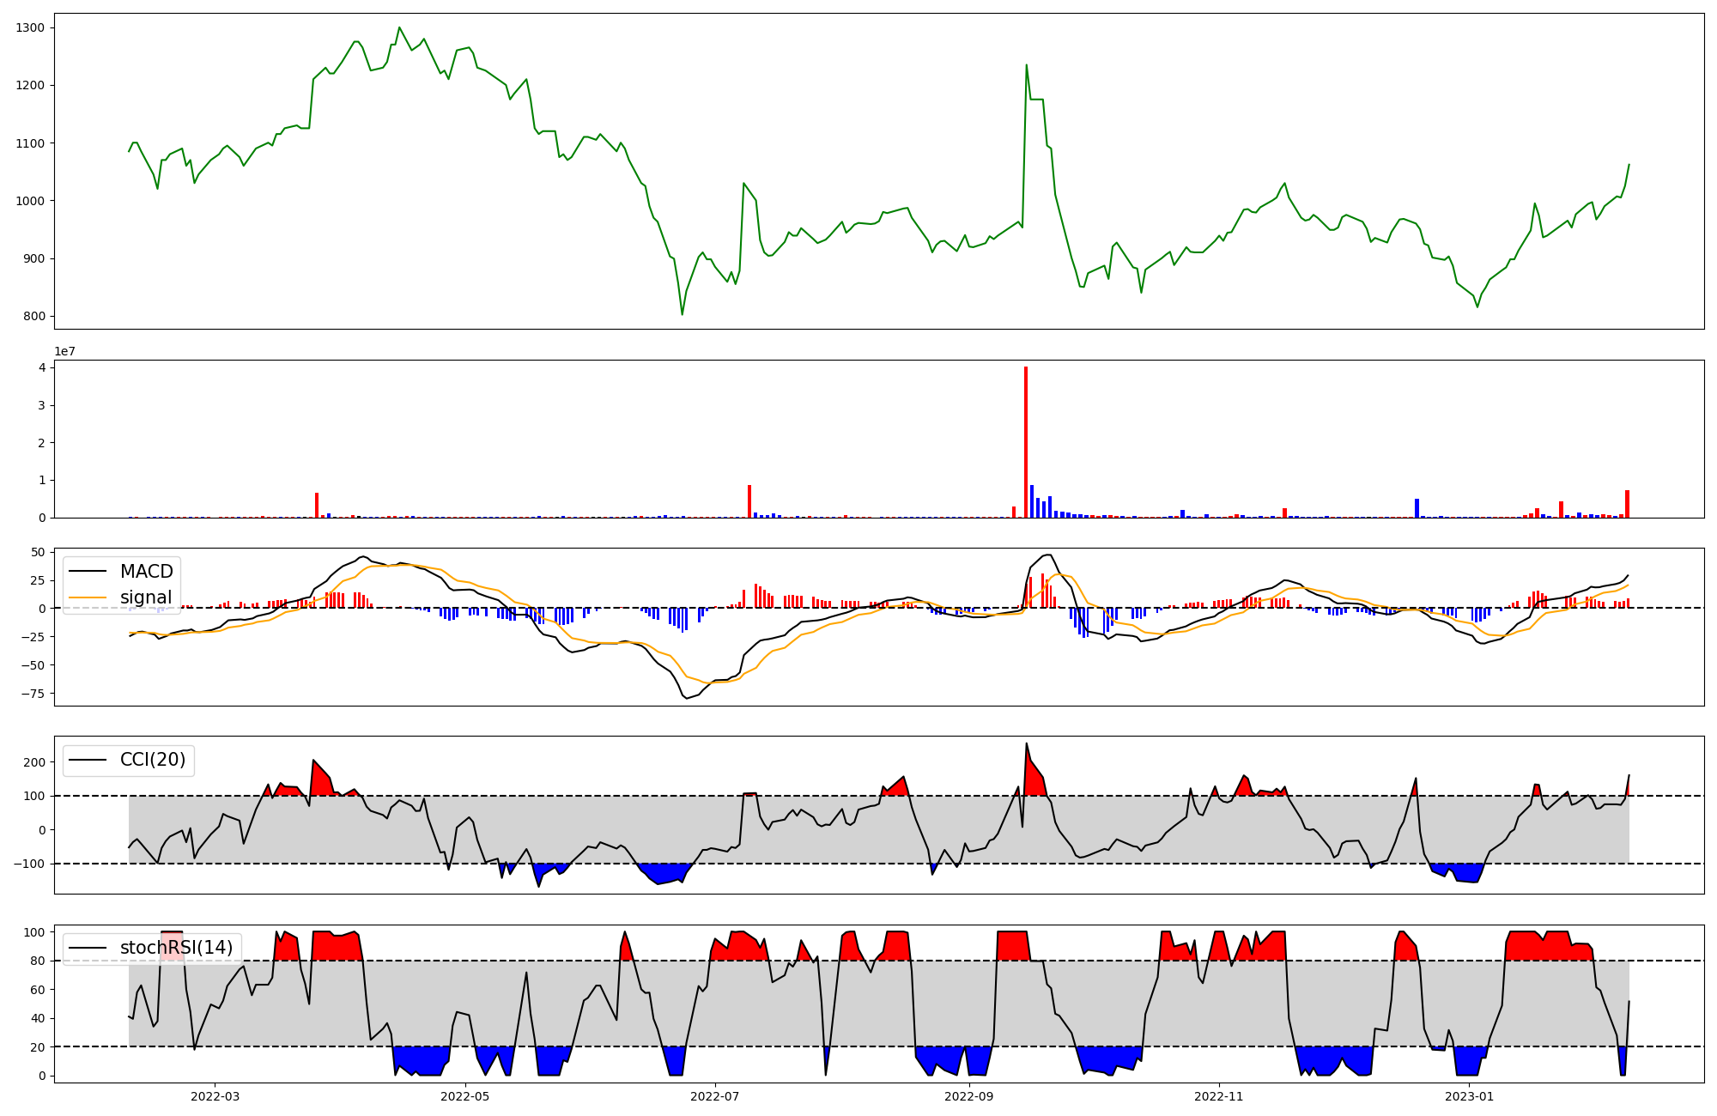Click the CCI(20) legend entry
The width and height of the screenshot is (1717, 1116).
point(152,760)
